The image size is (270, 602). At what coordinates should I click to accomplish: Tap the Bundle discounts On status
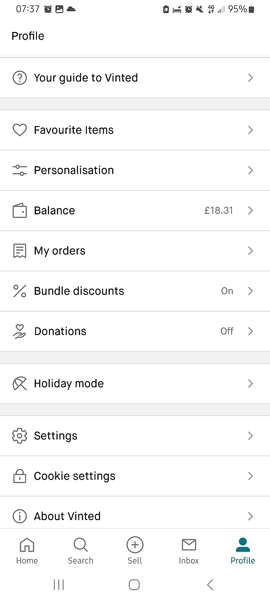coord(227,291)
